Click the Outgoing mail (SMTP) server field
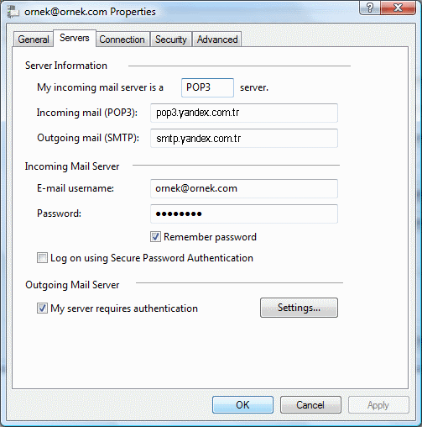 click(244, 138)
